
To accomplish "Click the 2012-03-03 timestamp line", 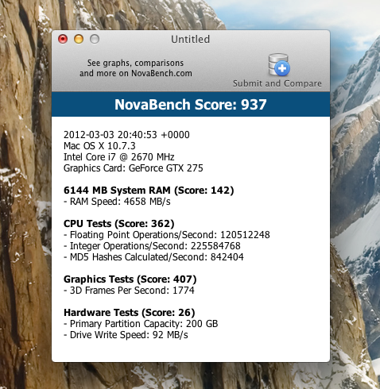I will 126,135.
